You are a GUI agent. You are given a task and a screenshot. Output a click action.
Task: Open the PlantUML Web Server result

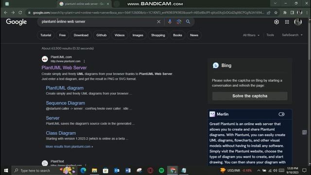64,68
